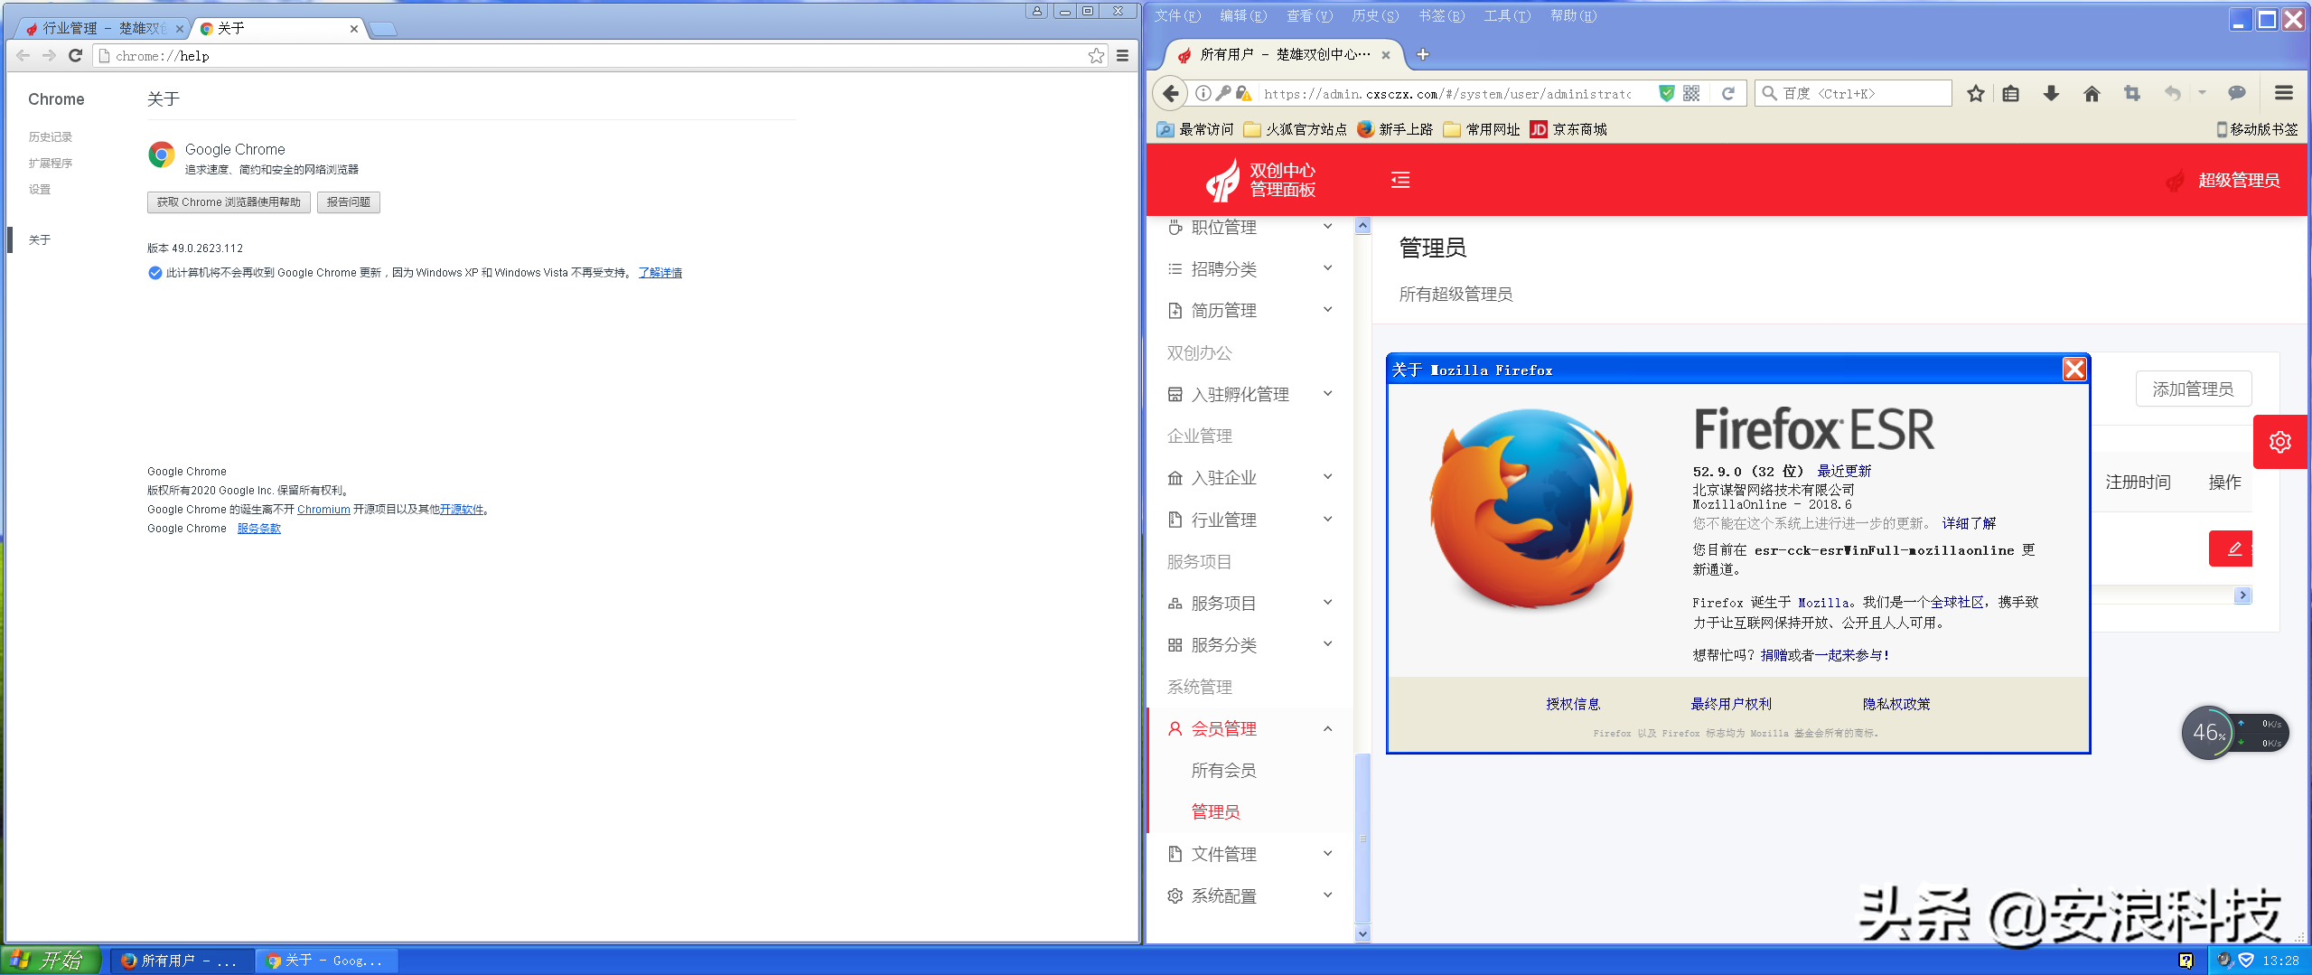Open the Chromium link
The height and width of the screenshot is (975, 2312).
(323, 510)
